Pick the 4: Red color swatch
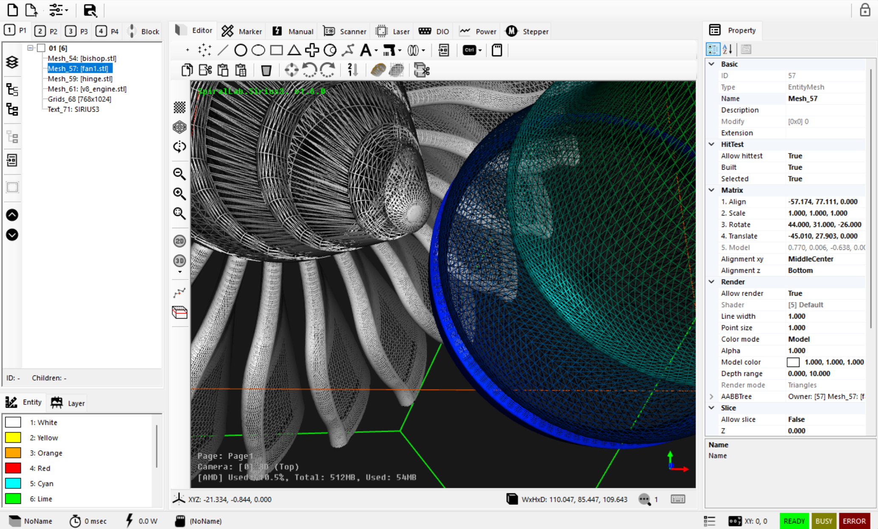The width and height of the screenshot is (878, 529). (x=13, y=468)
